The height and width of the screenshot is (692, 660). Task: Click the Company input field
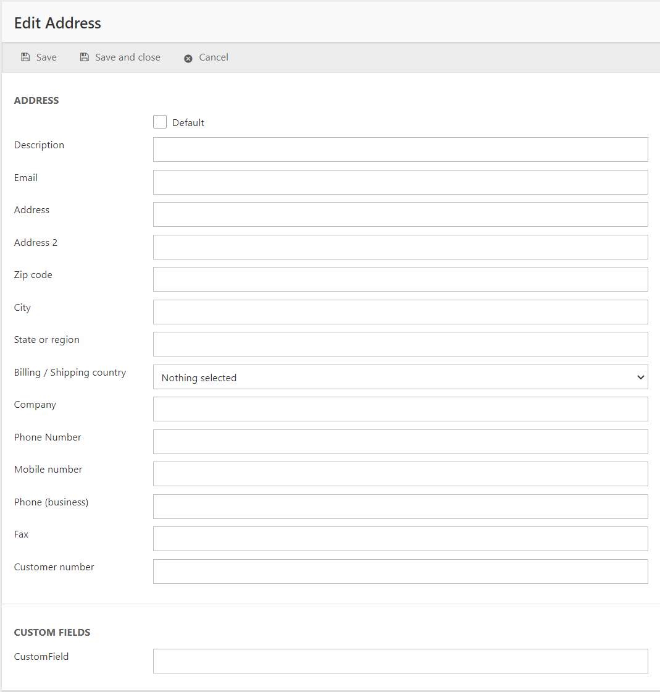[x=400, y=409]
